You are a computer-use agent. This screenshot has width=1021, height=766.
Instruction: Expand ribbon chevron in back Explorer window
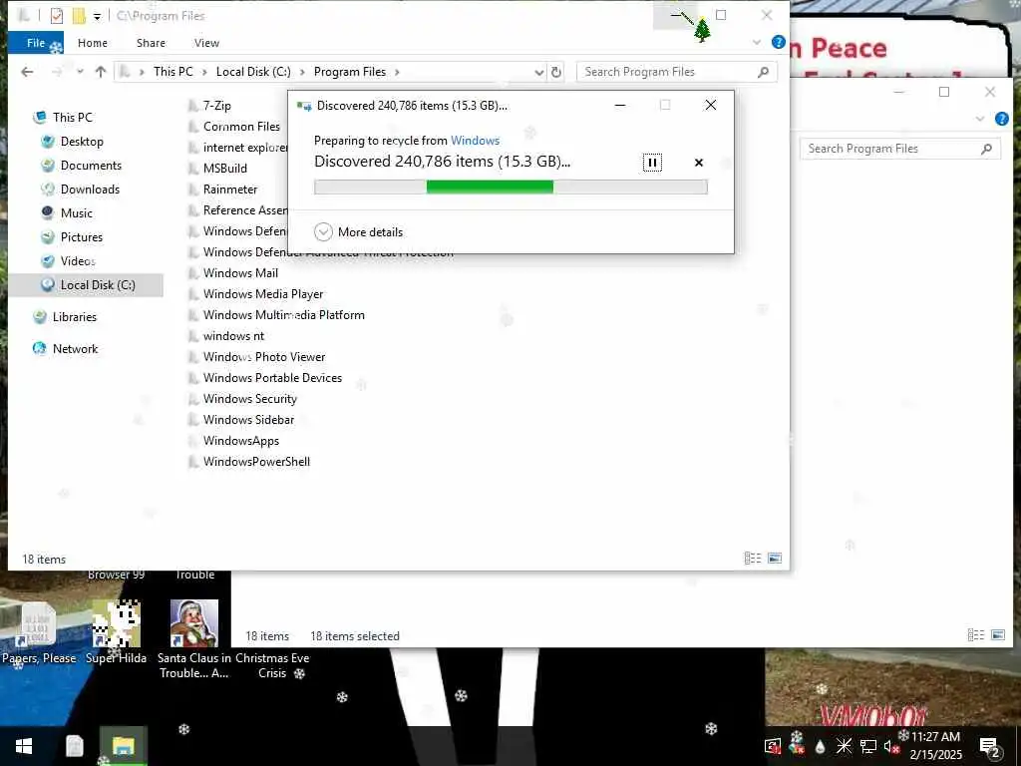(980, 119)
